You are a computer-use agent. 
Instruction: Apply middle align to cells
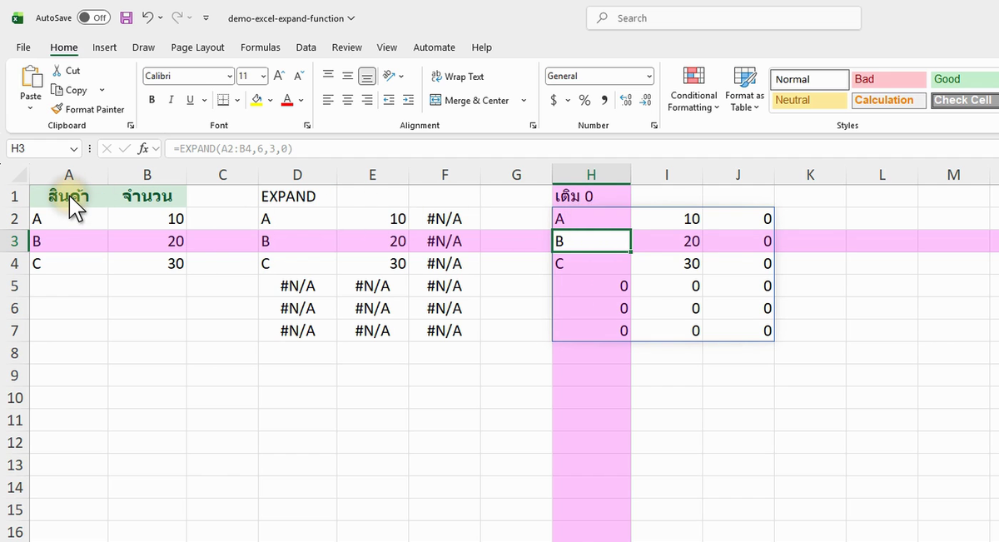pyautogui.click(x=347, y=76)
